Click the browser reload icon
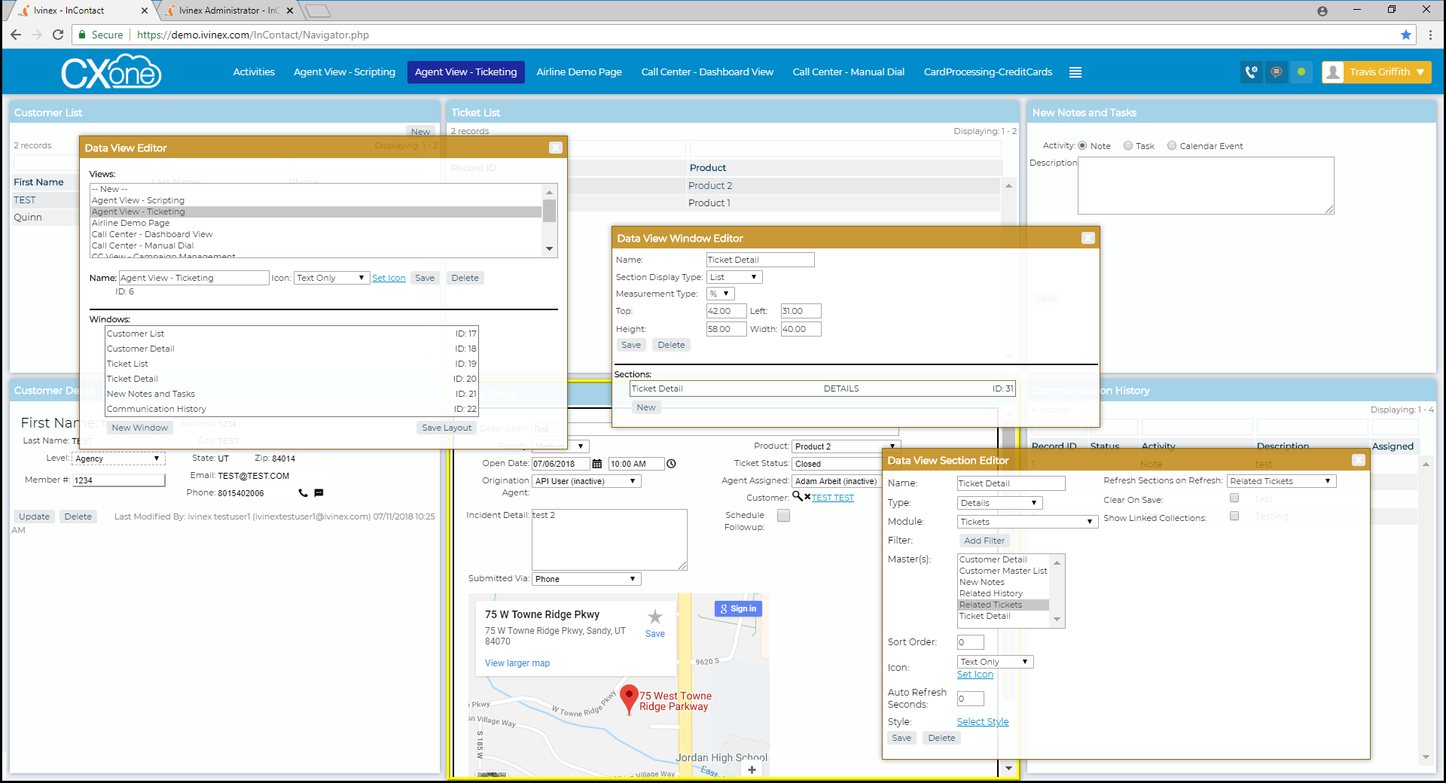 (x=58, y=35)
